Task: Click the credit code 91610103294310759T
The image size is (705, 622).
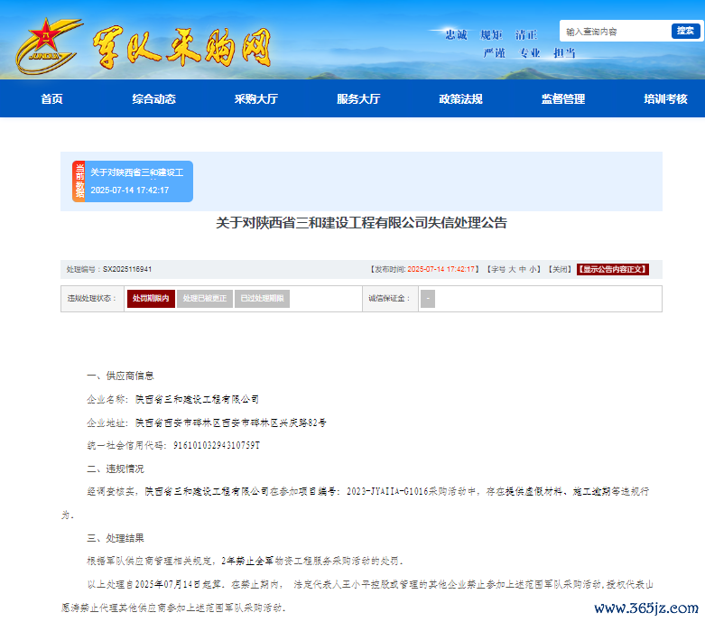Action: click(217, 445)
